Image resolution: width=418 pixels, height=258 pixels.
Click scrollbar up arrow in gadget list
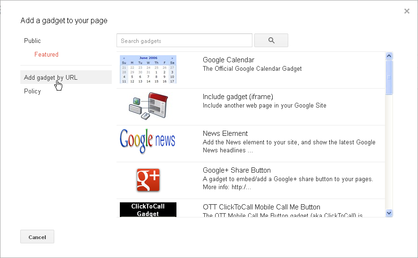tap(389, 56)
